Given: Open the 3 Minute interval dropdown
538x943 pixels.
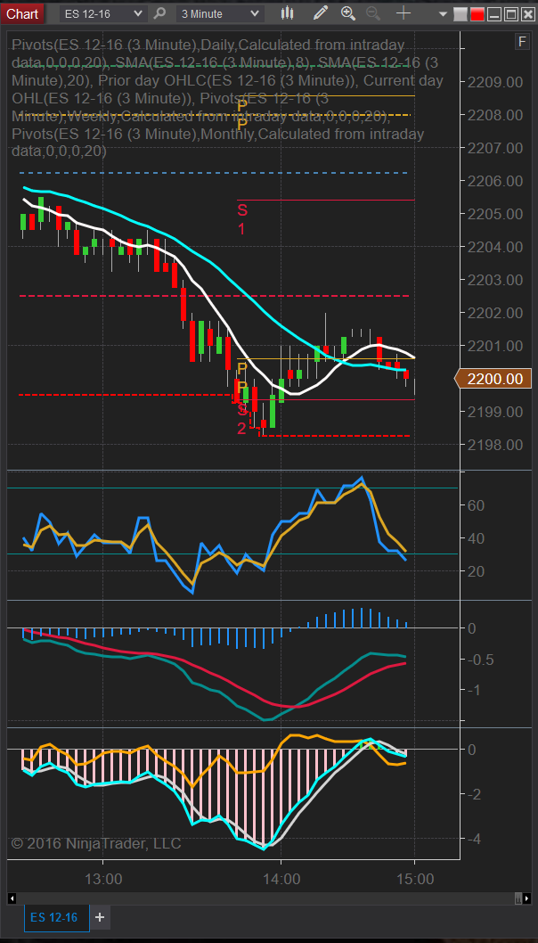Looking at the screenshot, I should click(x=220, y=13).
